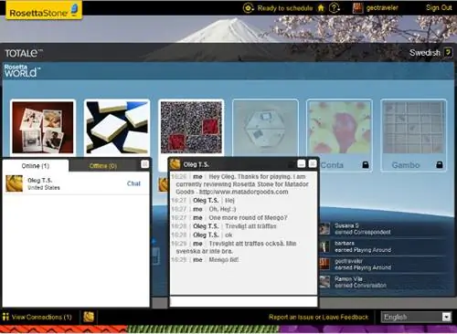Click the 'One more round of Mengo?' message
Viewport: 457px width, 334px height.
248,218
